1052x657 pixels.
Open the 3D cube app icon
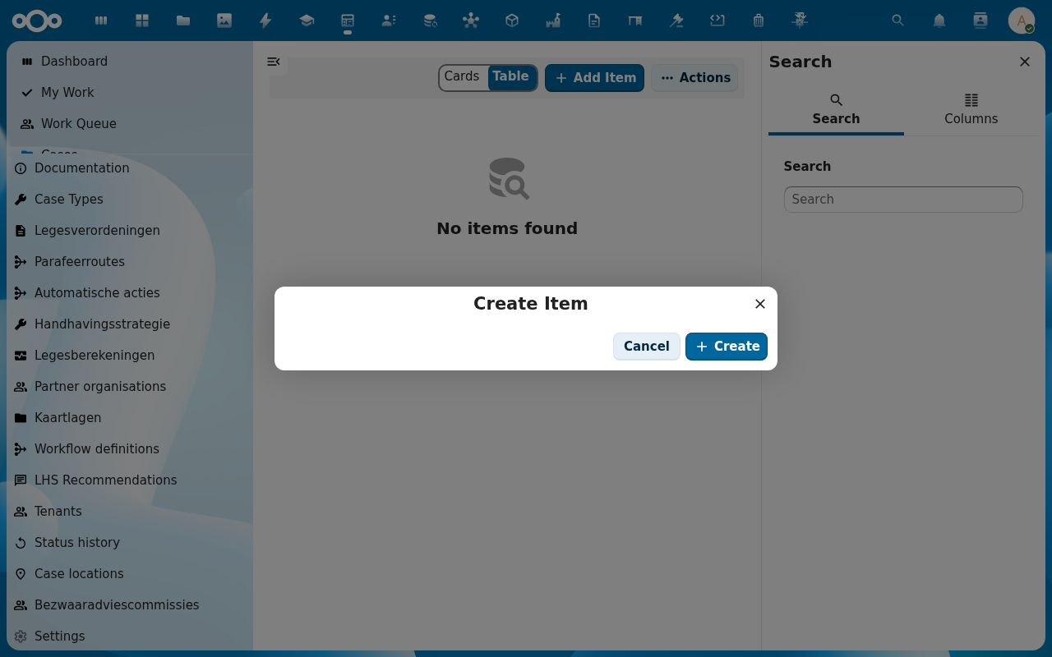(512, 21)
